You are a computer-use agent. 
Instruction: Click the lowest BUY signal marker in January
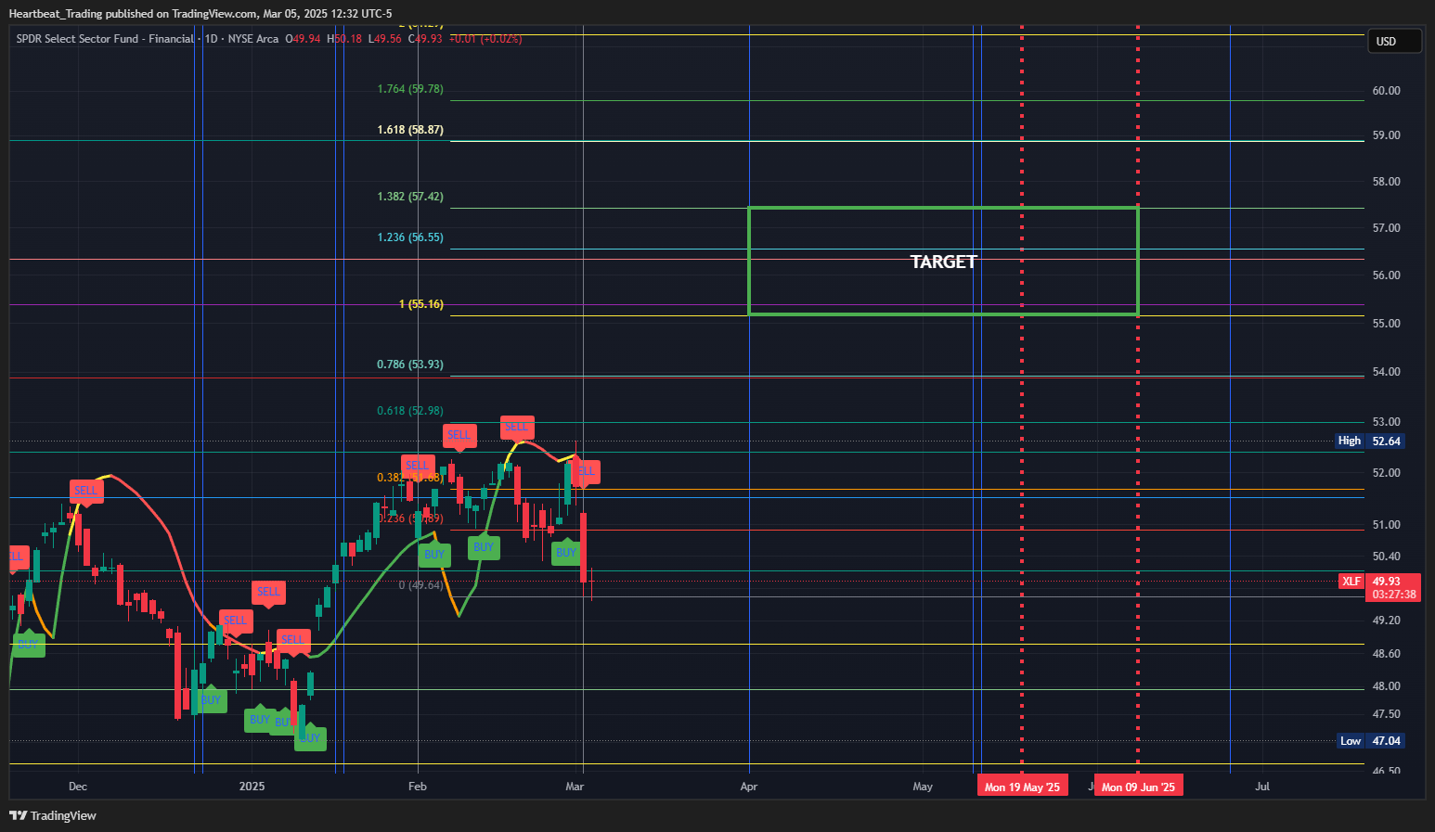coord(310,738)
